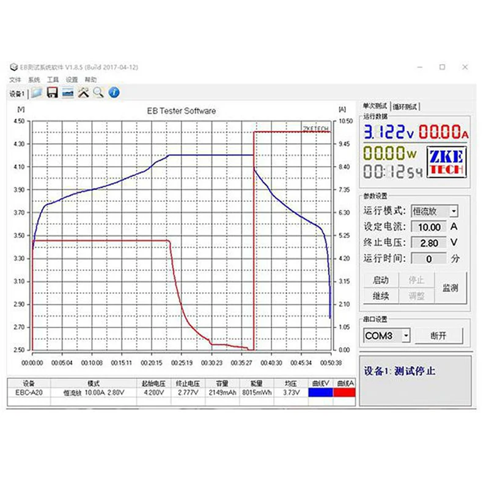Select the 3.73V average voltage cell

point(291,392)
